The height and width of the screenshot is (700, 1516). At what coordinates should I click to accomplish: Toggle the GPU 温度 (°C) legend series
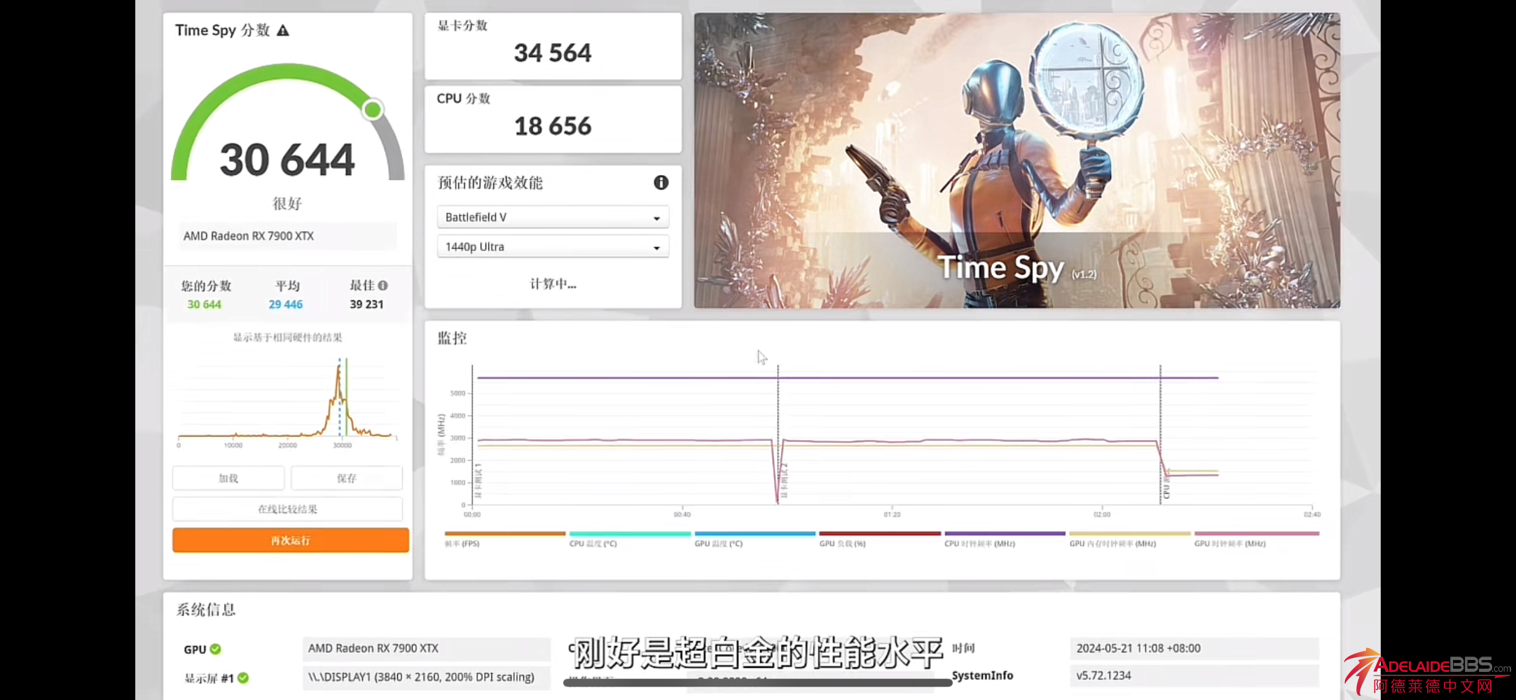(x=718, y=543)
